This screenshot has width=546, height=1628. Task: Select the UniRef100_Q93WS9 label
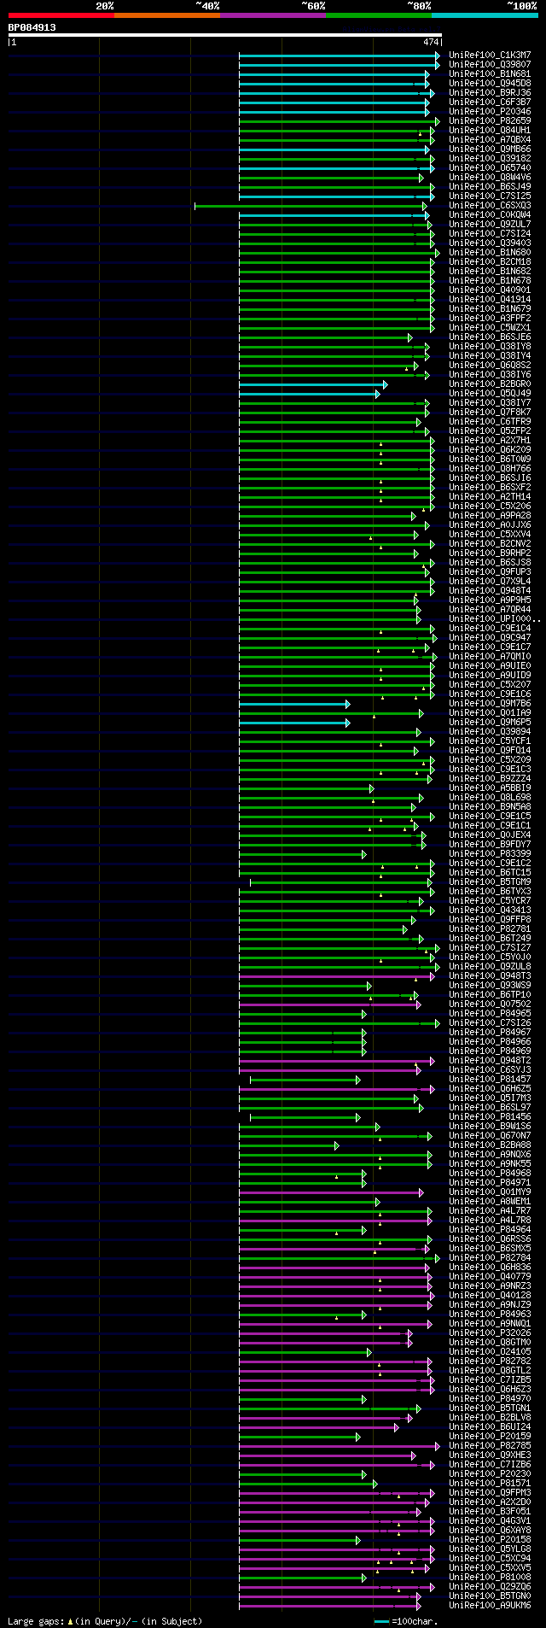pyautogui.click(x=490, y=985)
